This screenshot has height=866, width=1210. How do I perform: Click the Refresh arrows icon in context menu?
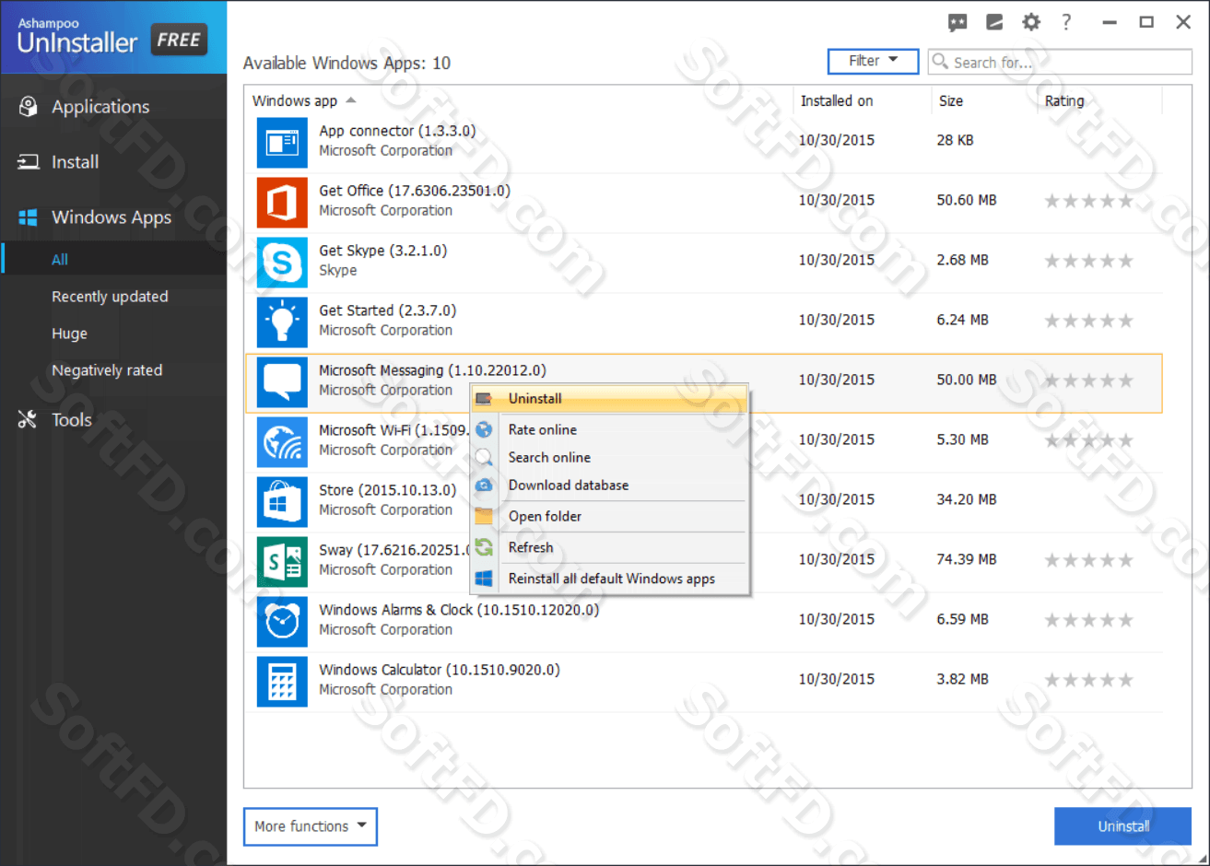click(x=484, y=547)
